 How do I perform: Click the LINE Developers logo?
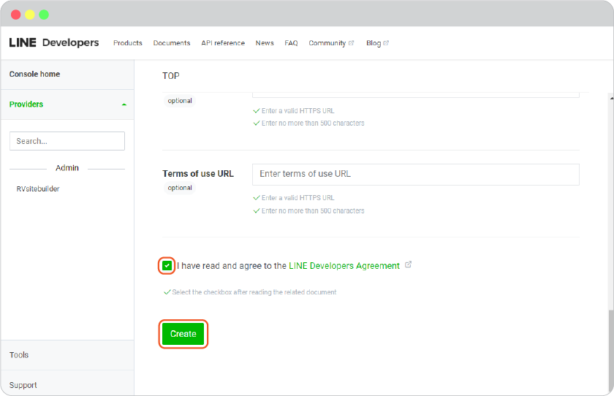(54, 42)
